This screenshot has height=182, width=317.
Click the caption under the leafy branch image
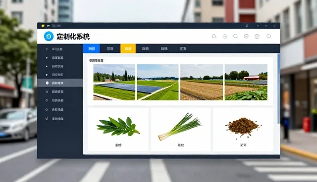click(x=118, y=145)
